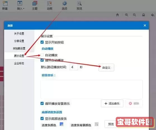Click the zoom in magnifier icon

pyautogui.click(x=127, y=15)
